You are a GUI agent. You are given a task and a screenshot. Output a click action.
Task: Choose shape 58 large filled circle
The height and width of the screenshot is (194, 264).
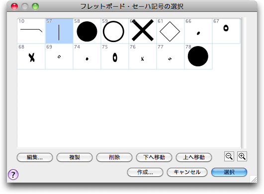[87, 31]
